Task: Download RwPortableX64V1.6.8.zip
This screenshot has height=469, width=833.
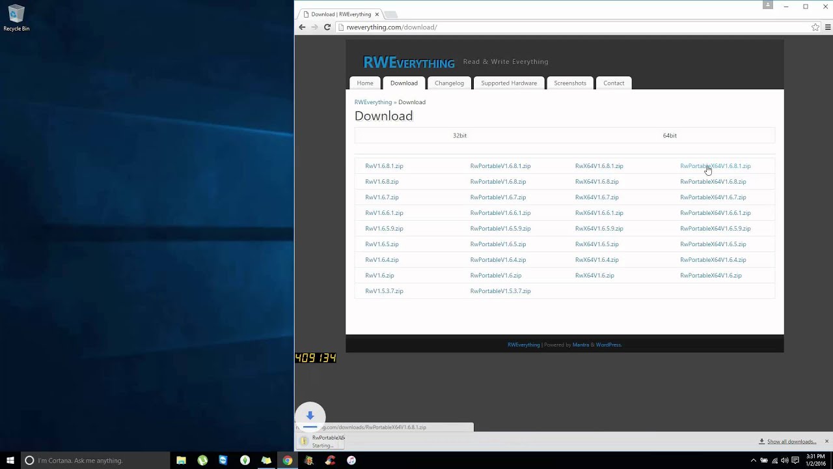Action: 713,182
